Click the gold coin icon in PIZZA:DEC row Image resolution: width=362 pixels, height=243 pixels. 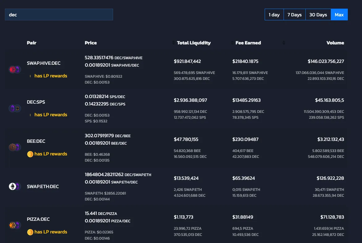tap(30, 232)
